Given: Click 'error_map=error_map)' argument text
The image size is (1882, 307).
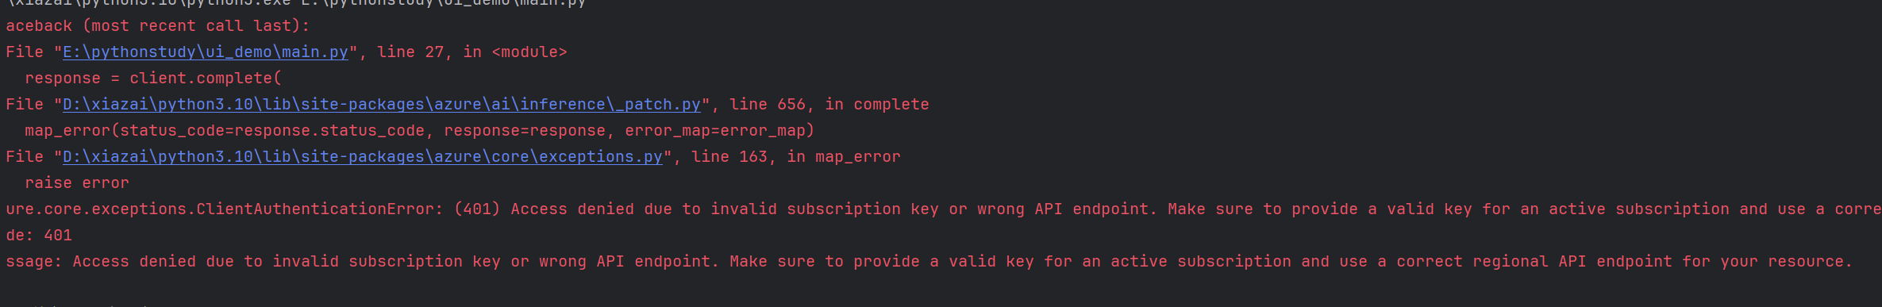Looking at the screenshot, I should pos(720,131).
